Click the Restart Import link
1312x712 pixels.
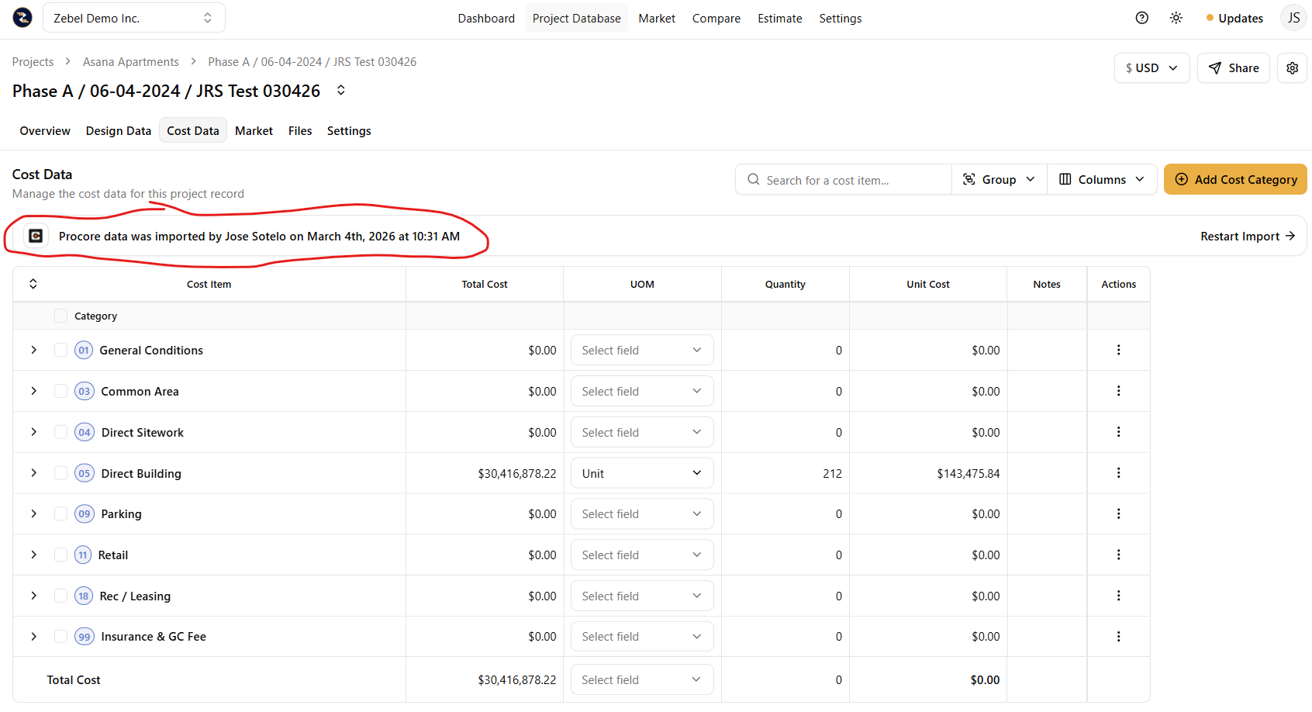tap(1247, 237)
